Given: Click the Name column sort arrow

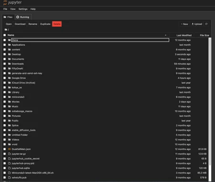Looking at the screenshot, I should (165, 35).
